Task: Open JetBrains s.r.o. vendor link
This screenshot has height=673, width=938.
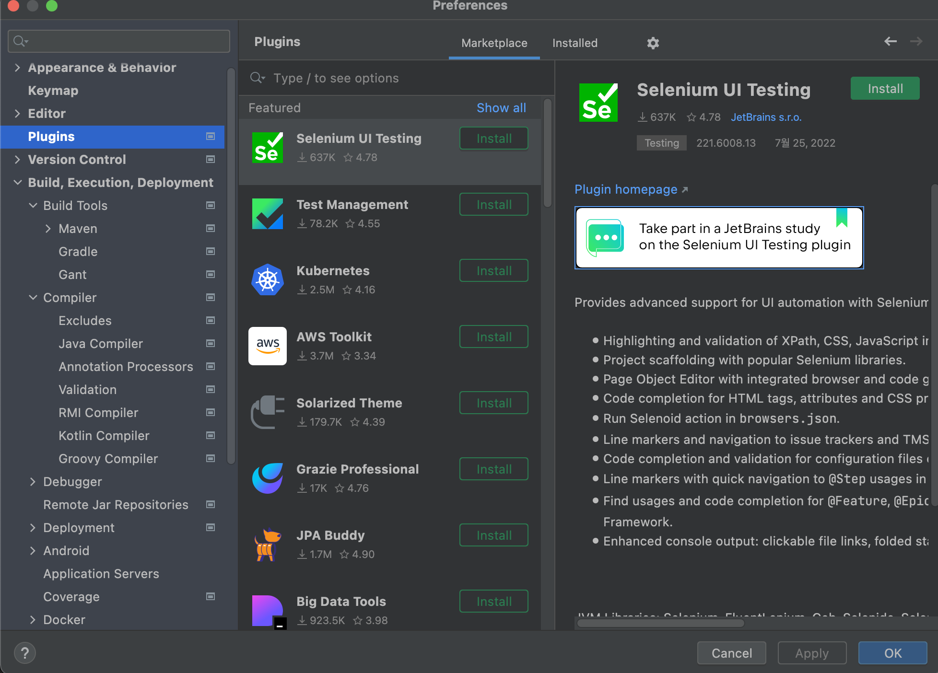Action: tap(766, 117)
